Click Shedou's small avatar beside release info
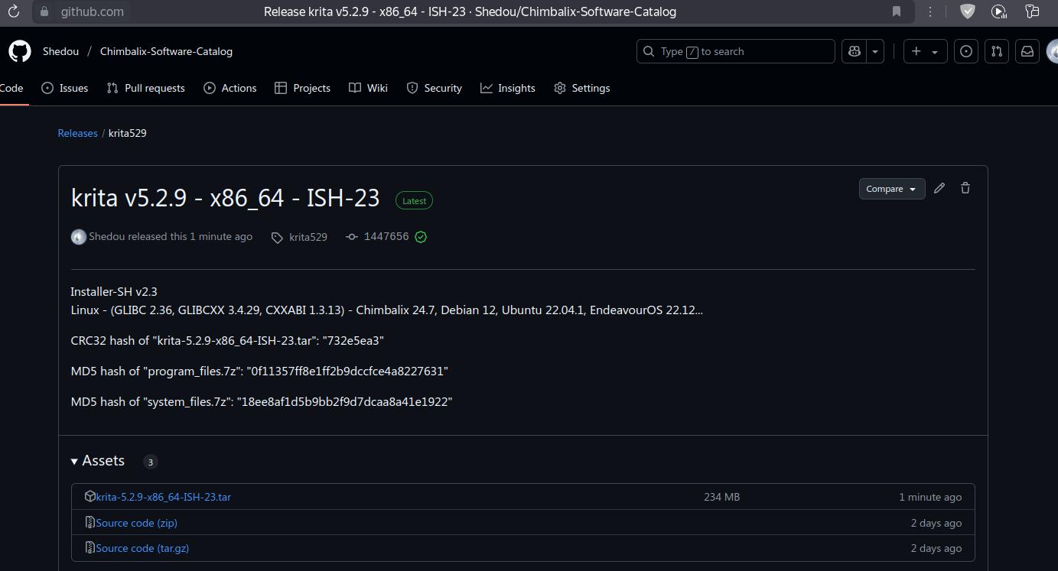This screenshot has height=571, width=1058. (x=78, y=237)
